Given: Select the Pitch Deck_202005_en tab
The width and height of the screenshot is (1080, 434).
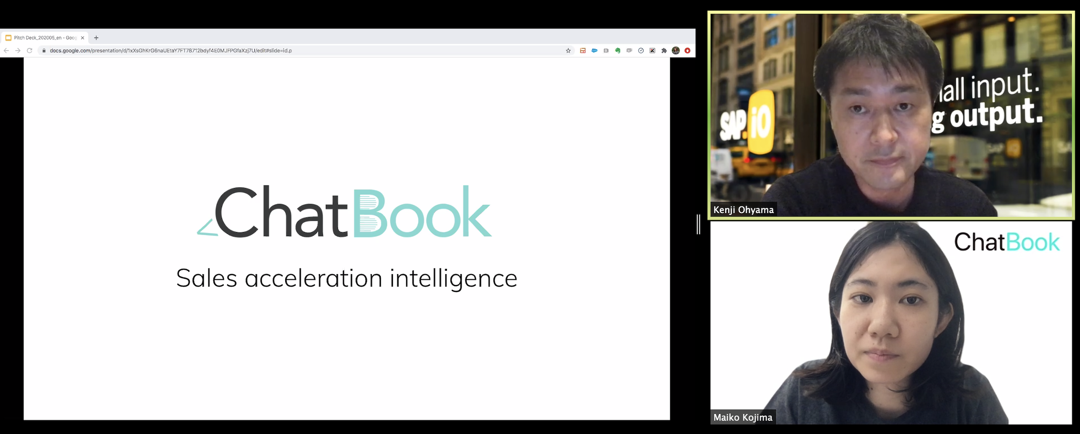Looking at the screenshot, I should pyautogui.click(x=43, y=38).
